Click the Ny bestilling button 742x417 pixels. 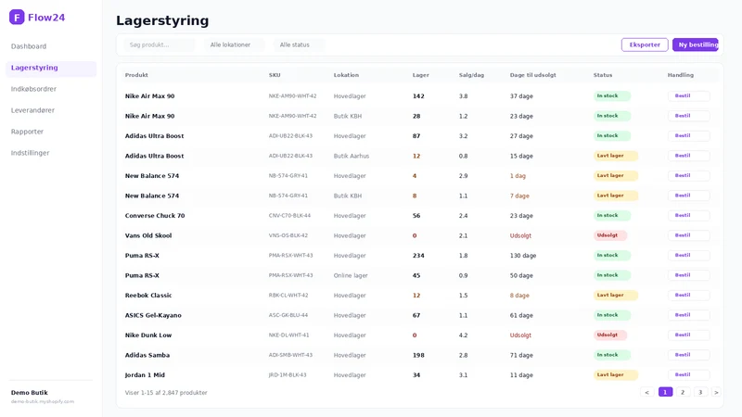tap(695, 44)
